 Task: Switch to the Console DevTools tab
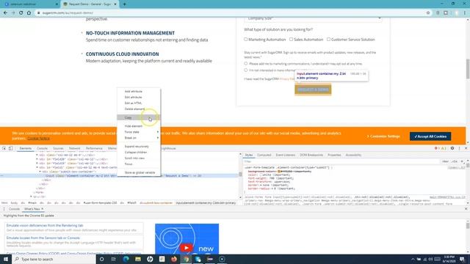[43, 148]
